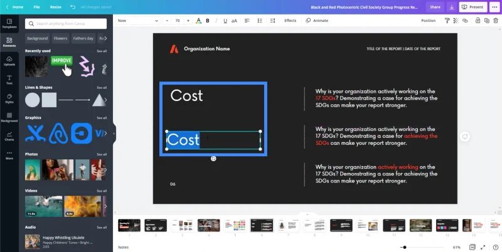Click the copy style paint roller icon

pos(447,21)
